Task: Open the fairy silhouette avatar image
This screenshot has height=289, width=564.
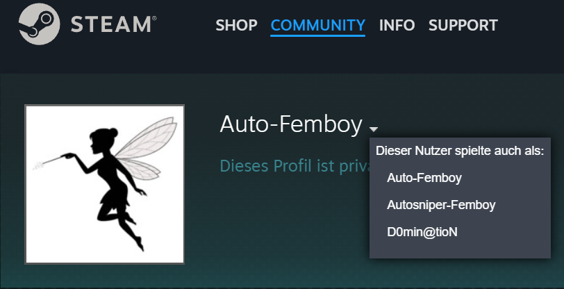Action: tap(104, 184)
